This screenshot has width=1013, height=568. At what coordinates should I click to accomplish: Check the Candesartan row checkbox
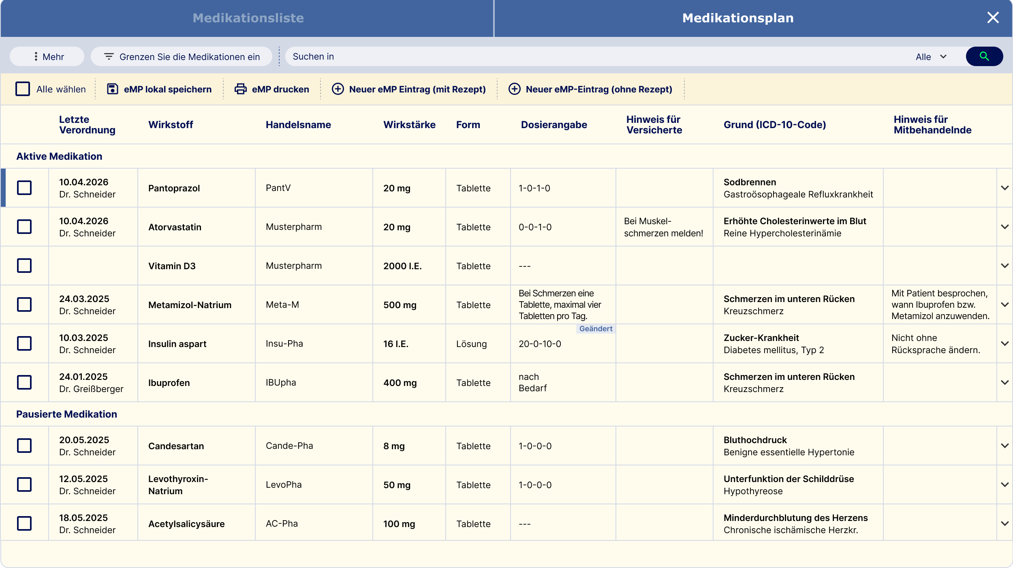coord(25,446)
